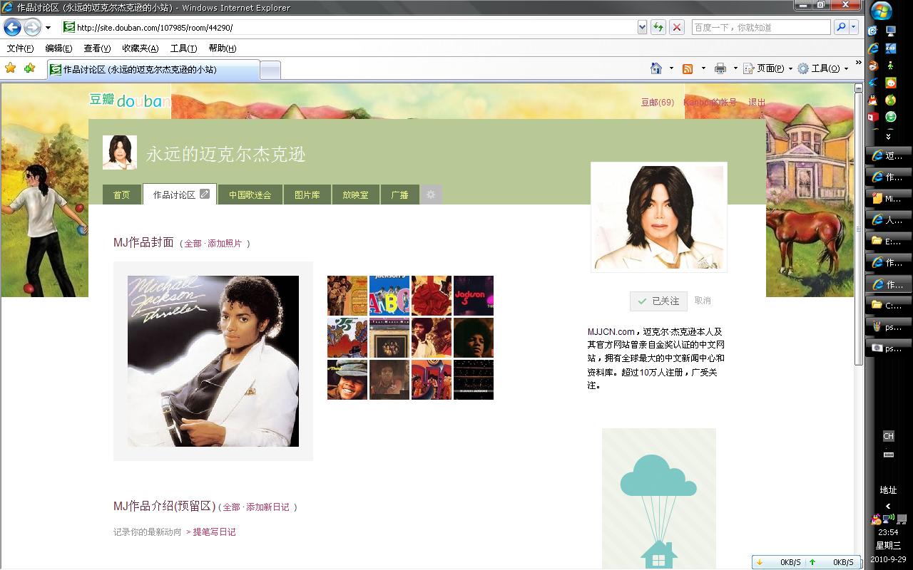Click the Baidu search box
Screen dimensions: 913x570
point(760,27)
